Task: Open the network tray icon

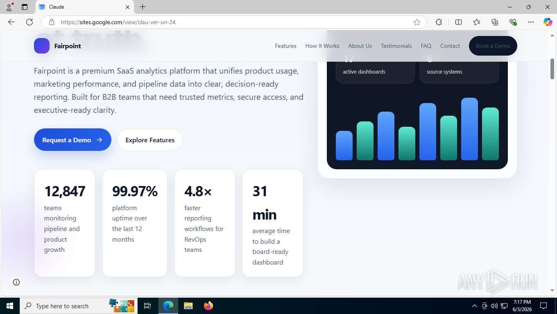Action: click(x=504, y=306)
